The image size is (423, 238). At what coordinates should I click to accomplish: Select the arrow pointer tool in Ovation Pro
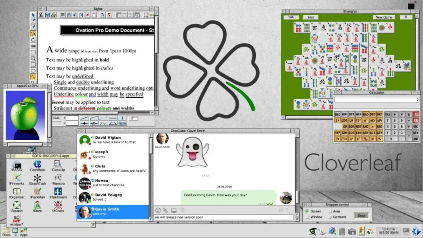33,15
